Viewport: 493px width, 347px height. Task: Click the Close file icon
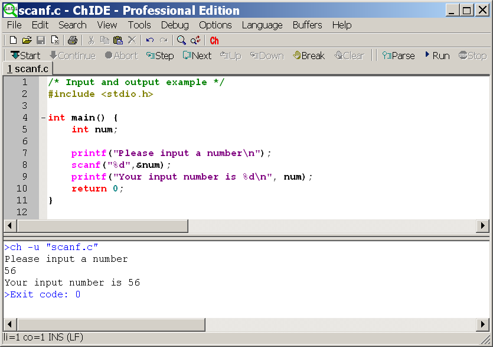[x=55, y=40]
